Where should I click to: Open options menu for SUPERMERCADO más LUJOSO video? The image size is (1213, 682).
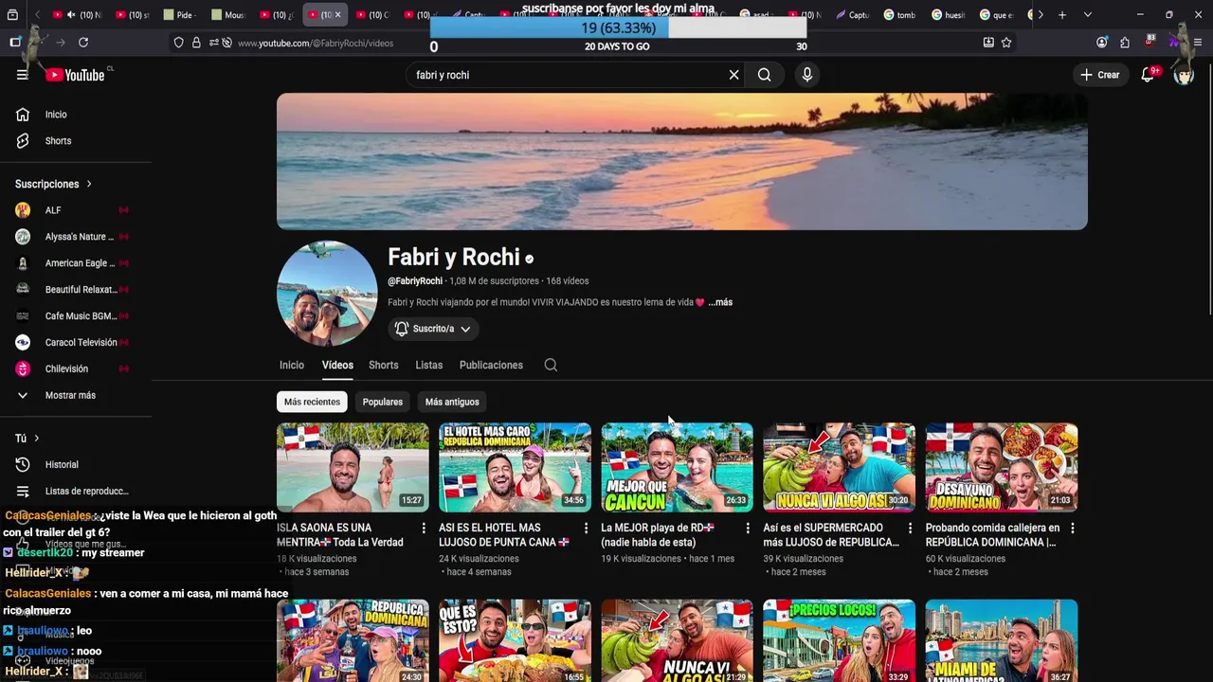pyautogui.click(x=910, y=529)
